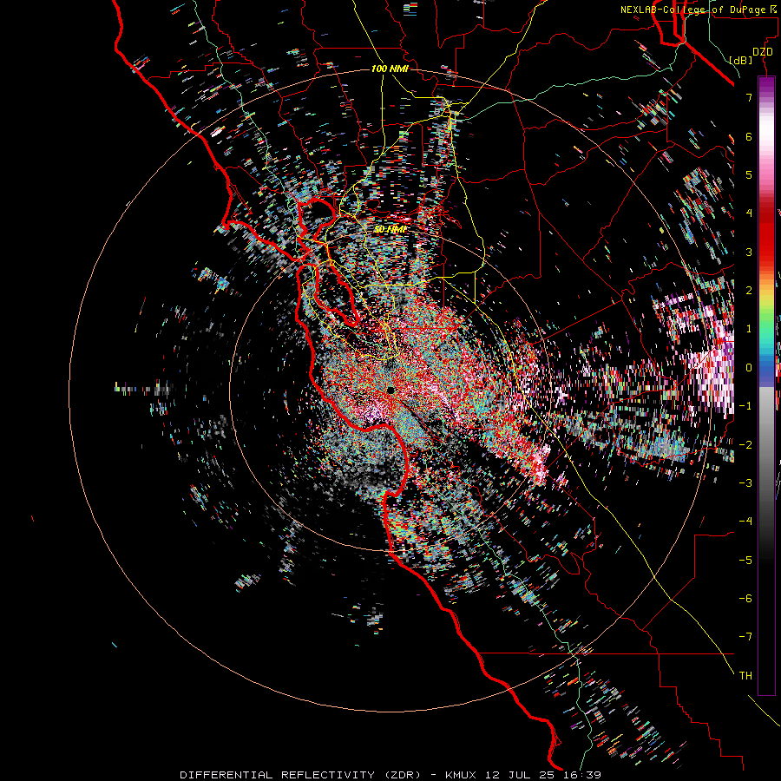Select the 0 value on the scale
This screenshot has height=781, width=781.
coord(749,367)
